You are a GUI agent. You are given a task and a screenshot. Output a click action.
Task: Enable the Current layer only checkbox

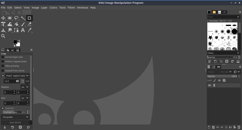[3, 57]
